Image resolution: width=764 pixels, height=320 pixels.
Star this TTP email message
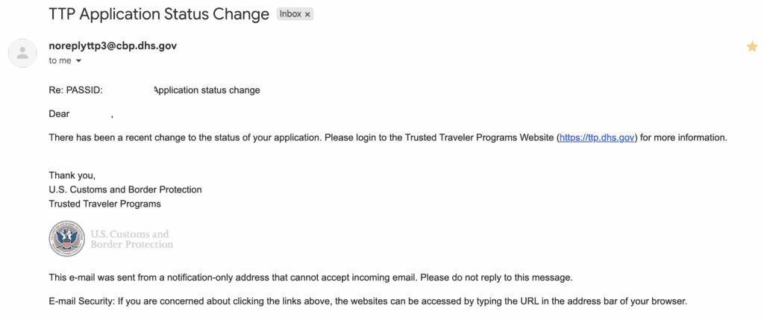tap(752, 47)
